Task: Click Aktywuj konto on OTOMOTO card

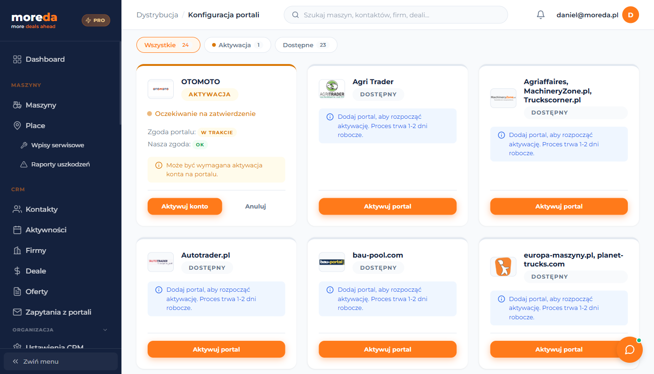Action: tap(185, 207)
